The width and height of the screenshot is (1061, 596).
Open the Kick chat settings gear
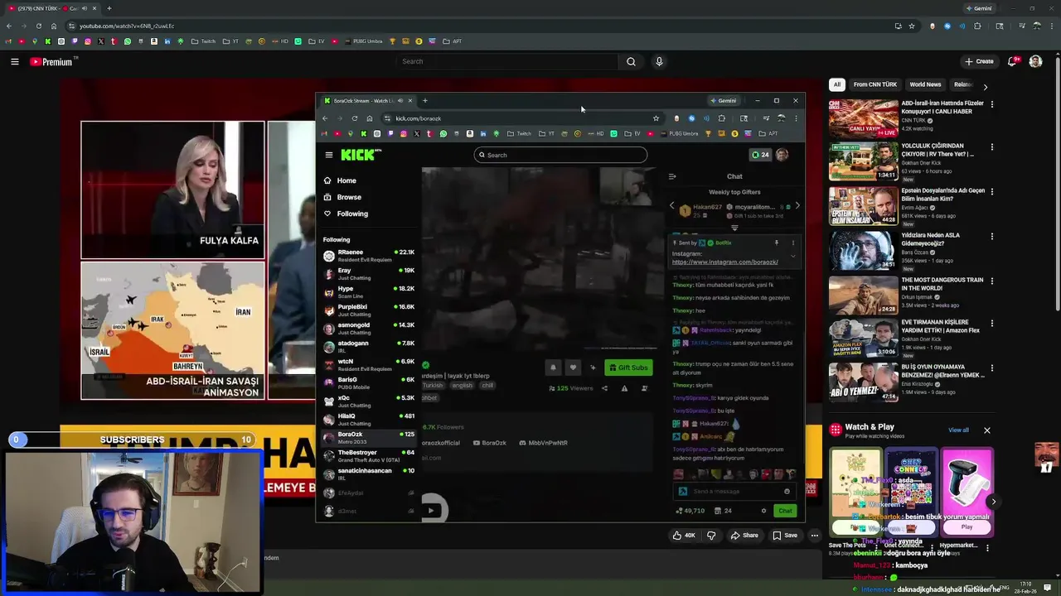(x=763, y=511)
